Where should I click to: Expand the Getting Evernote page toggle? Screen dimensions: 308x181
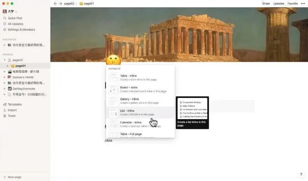[5, 89]
